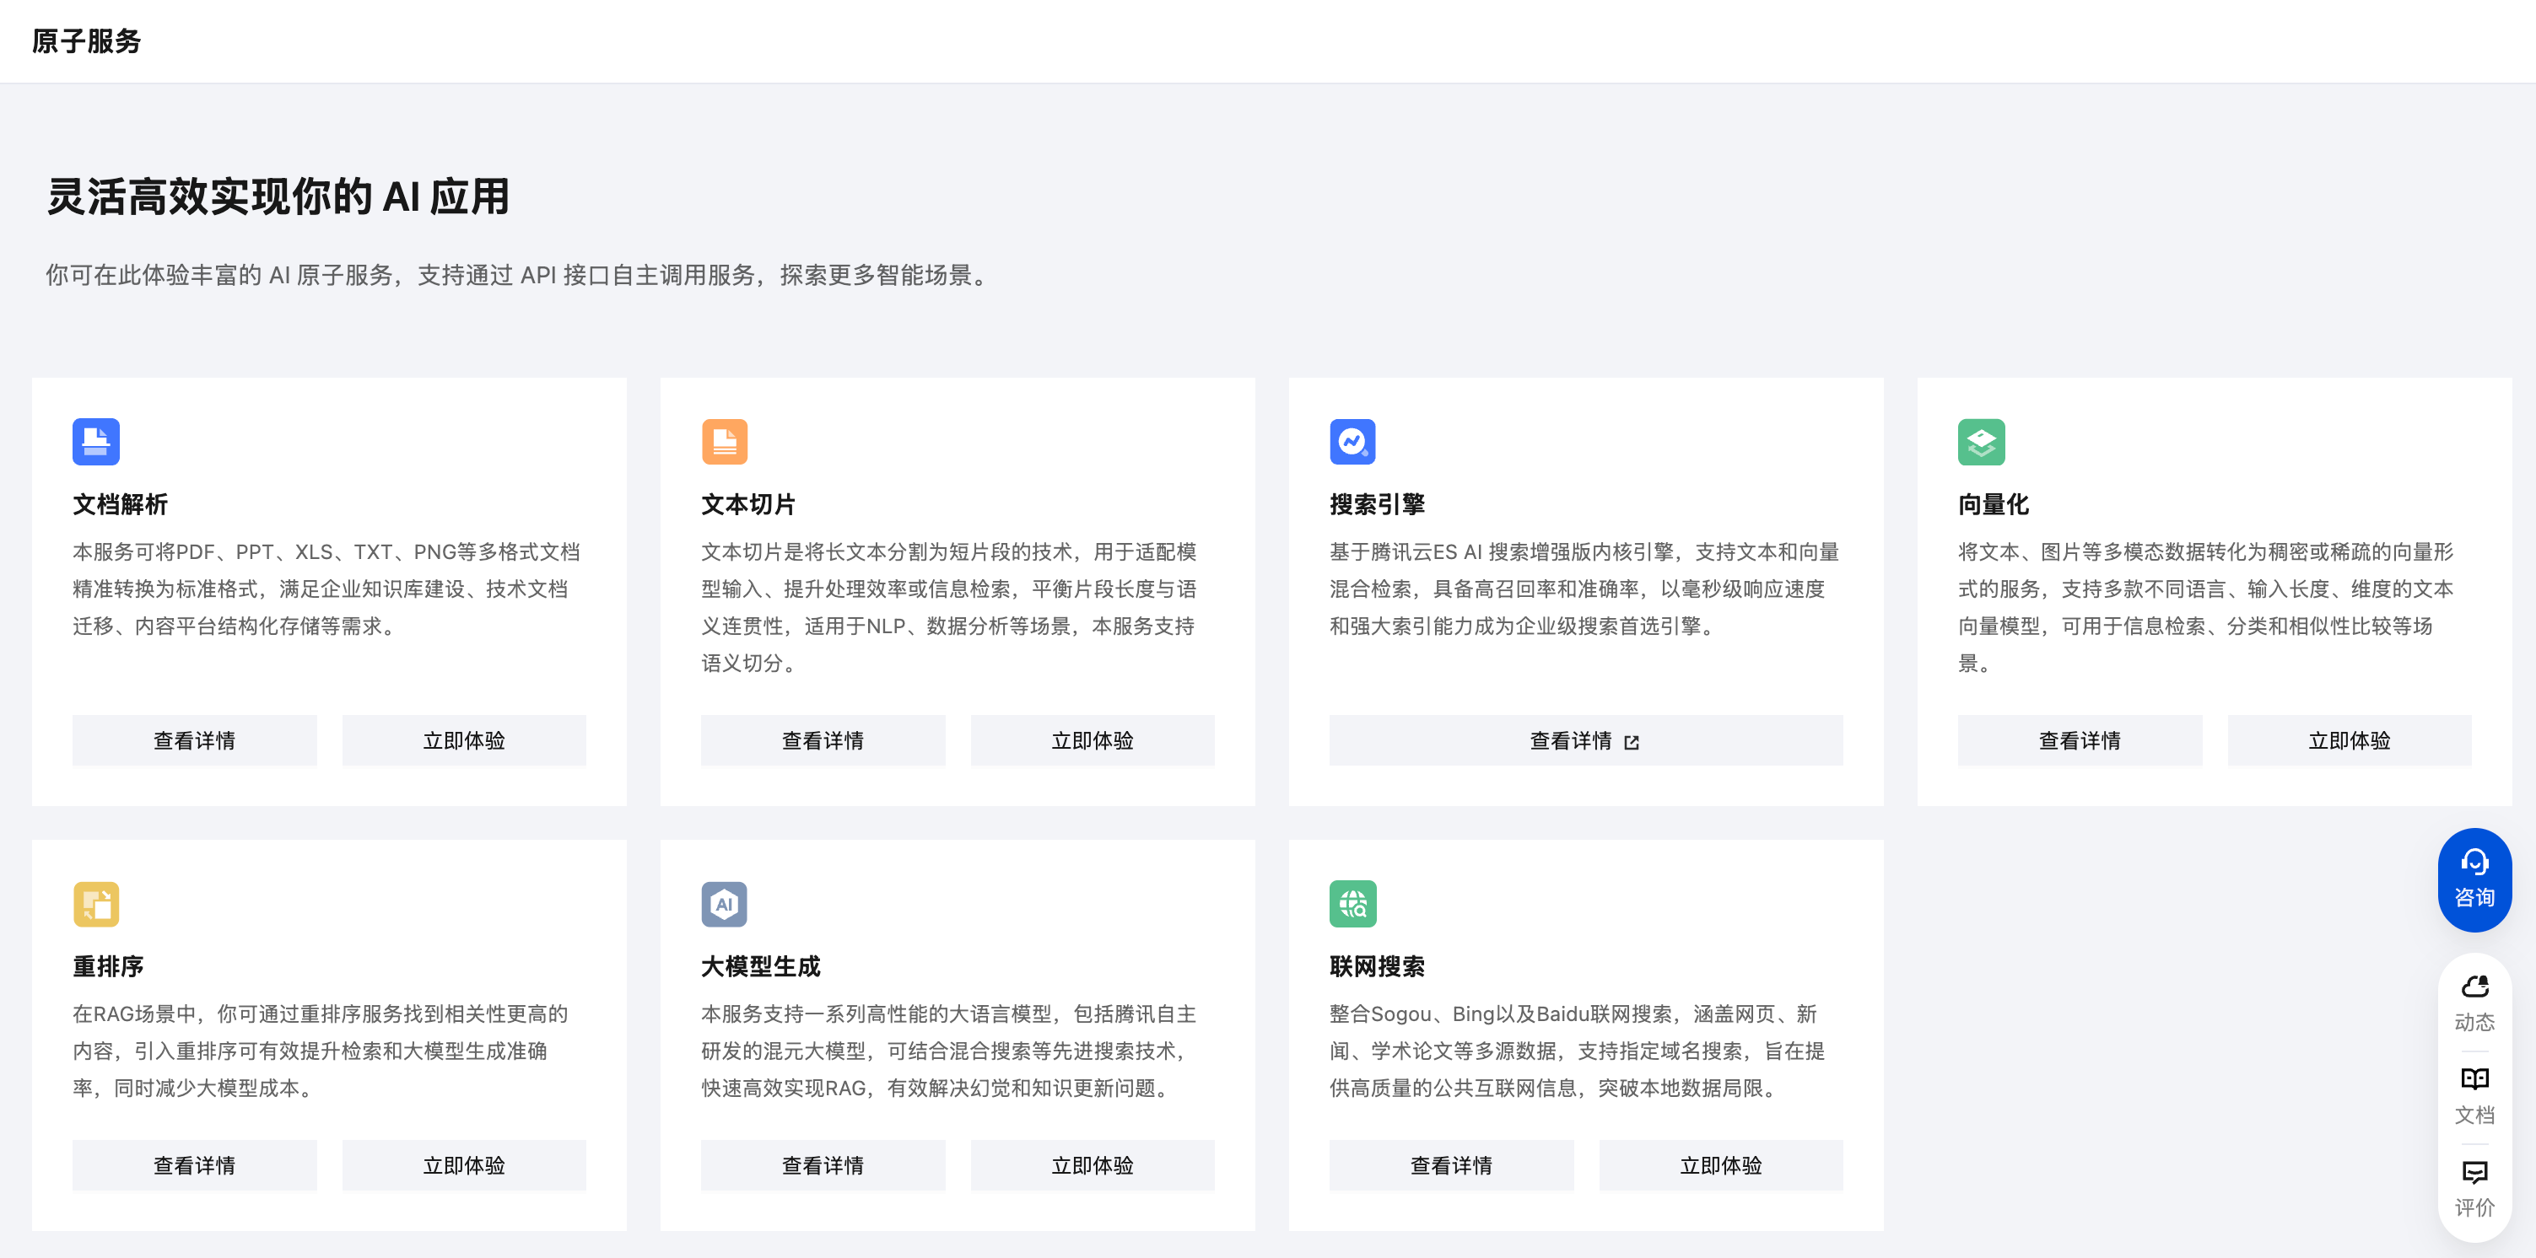
Task: Click the yellow 重排序 icon
Action: (x=95, y=903)
